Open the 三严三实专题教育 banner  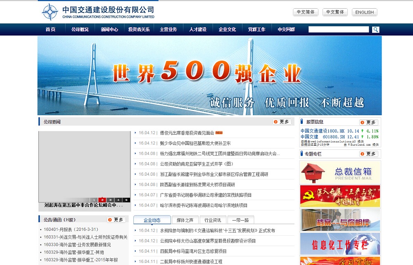[340, 196]
